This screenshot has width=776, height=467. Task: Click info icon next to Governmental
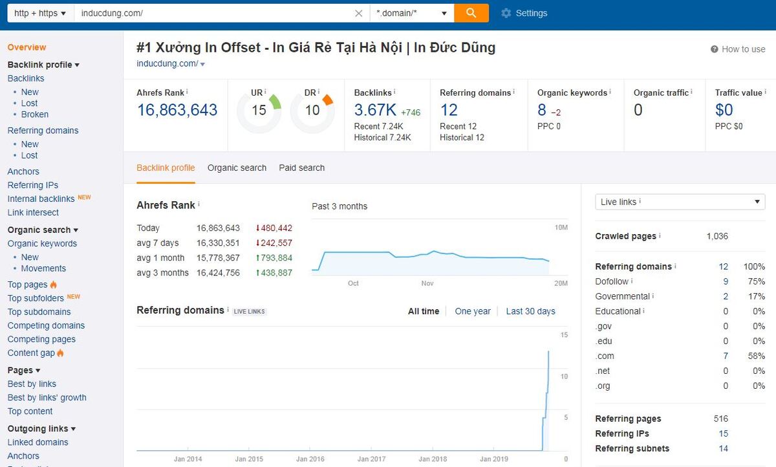pyautogui.click(x=653, y=296)
